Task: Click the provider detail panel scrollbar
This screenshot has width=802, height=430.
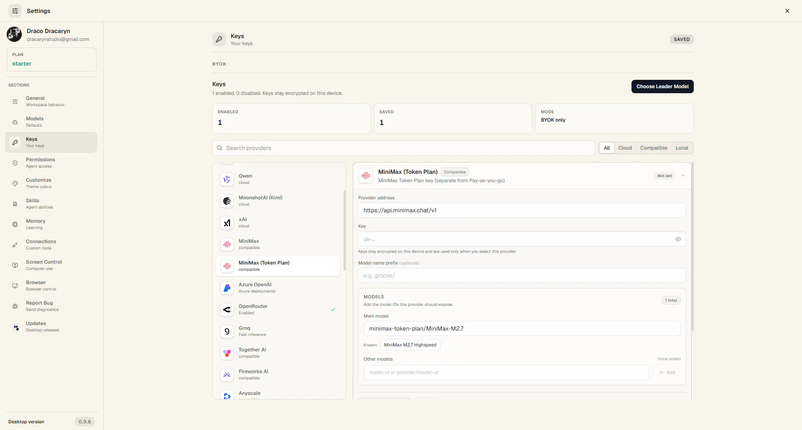Action: 693,247
